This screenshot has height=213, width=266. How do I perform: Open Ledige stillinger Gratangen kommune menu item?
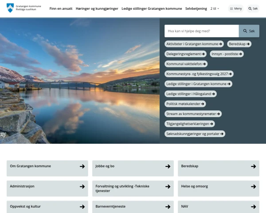tap(152, 8)
